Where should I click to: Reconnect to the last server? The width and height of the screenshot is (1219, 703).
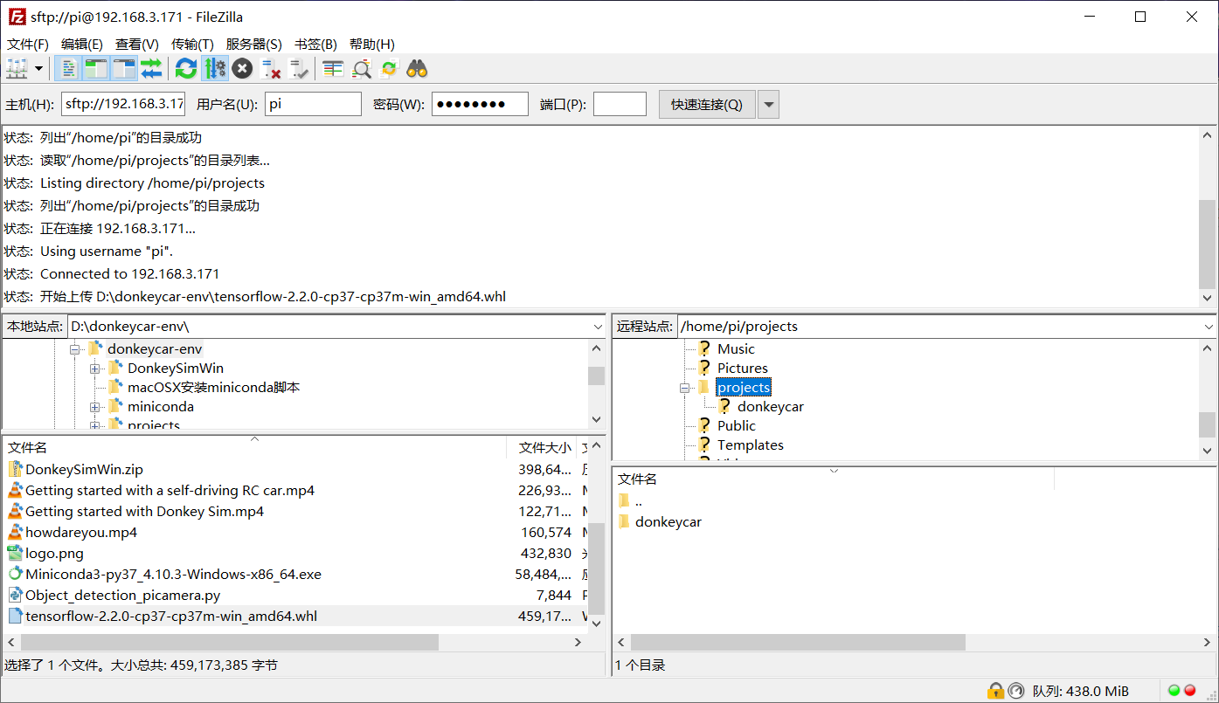pyautogui.click(x=299, y=68)
